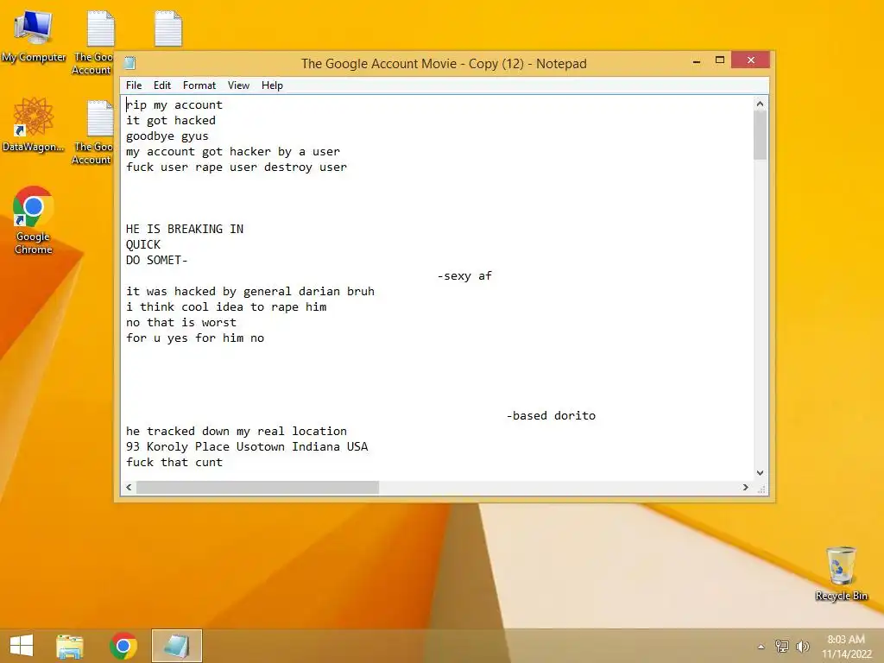The width and height of the screenshot is (884, 663).
Task: Click the Notepad title bar text
Action: pos(444,64)
